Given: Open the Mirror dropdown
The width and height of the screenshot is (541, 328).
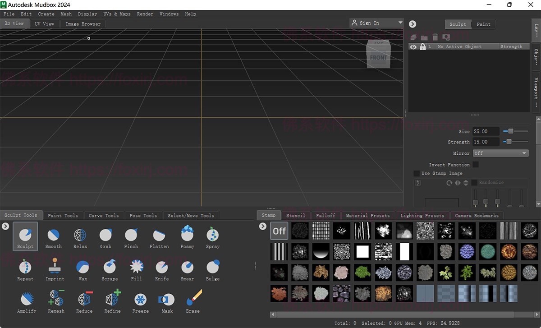Looking at the screenshot, I should 500,153.
